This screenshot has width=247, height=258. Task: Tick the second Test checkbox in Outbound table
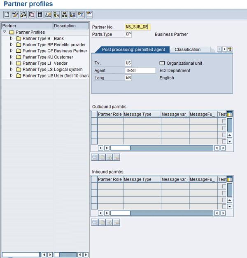(224, 128)
